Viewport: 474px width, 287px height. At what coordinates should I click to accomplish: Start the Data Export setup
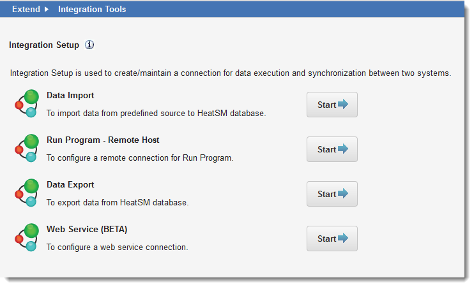point(332,194)
